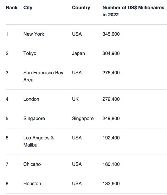Click the 249,800 value for Singapore
The height and width of the screenshot is (195, 167).
point(111,119)
